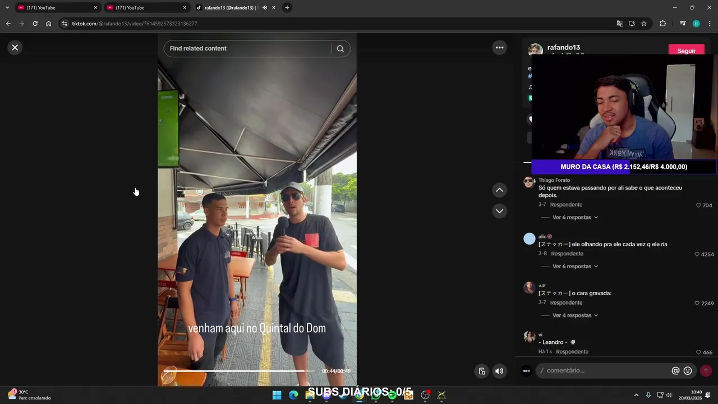This screenshot has height=404, width=718.
Task: Like alic's comment with 4254 likes
Action: [697, 254]
